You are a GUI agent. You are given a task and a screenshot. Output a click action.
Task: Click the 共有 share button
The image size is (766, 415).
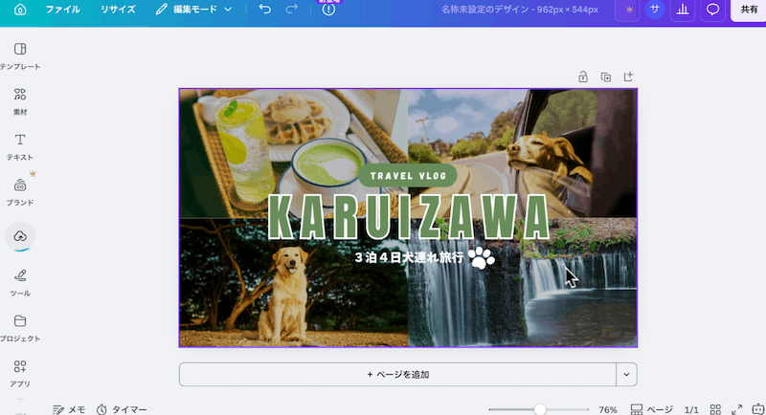tap(749, 10)
